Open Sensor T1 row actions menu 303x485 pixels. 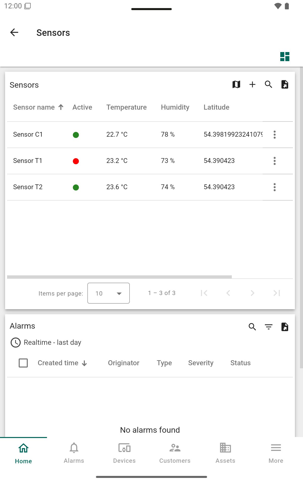coord(274,161)
